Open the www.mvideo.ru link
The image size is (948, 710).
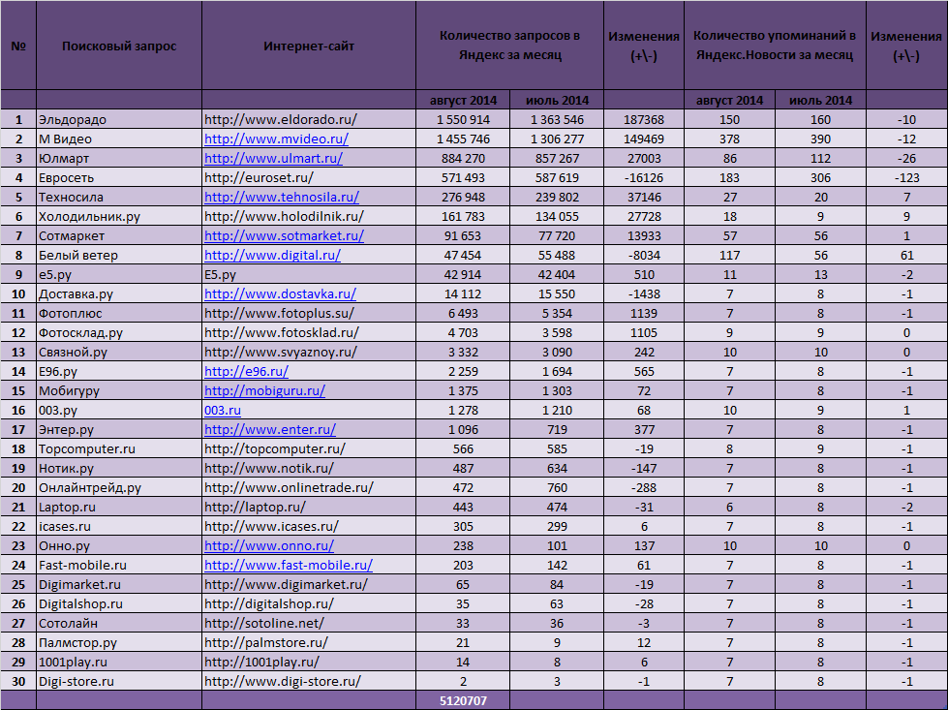pyautogui.click(x=276, y=139)
